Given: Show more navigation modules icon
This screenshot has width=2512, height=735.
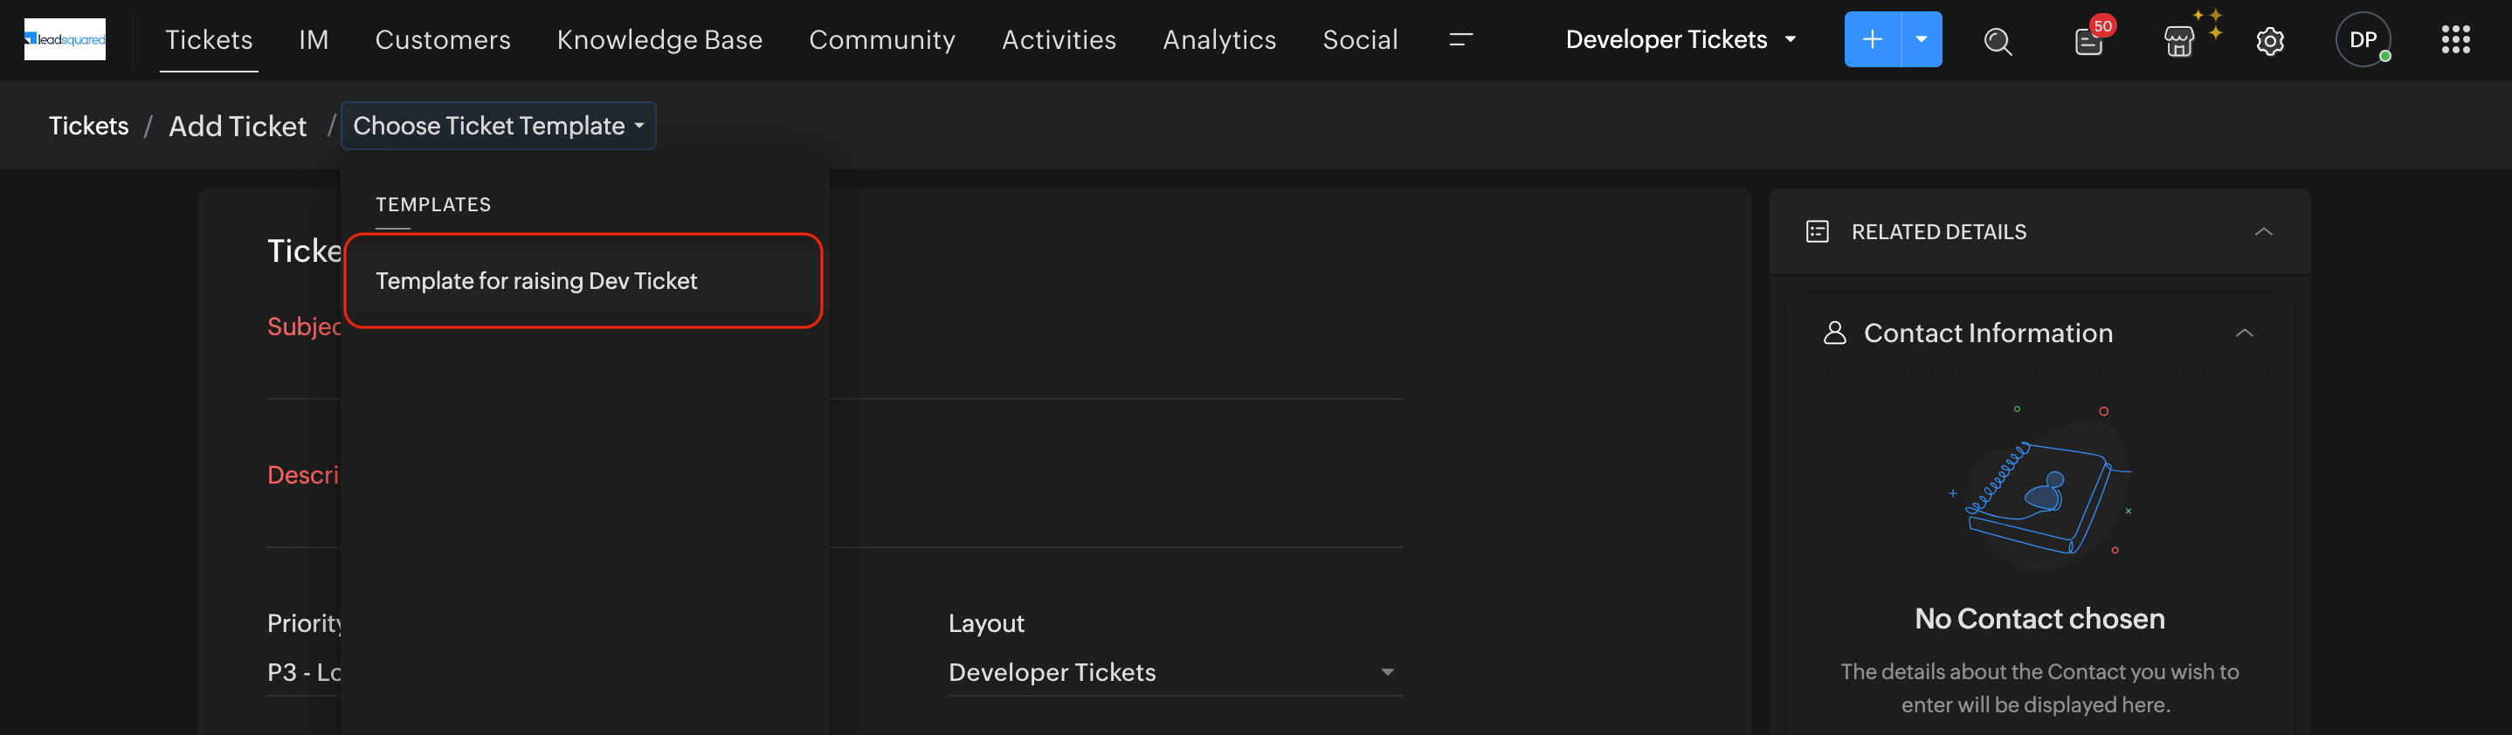Looking at the screenshot, I should coord(1460,40).
